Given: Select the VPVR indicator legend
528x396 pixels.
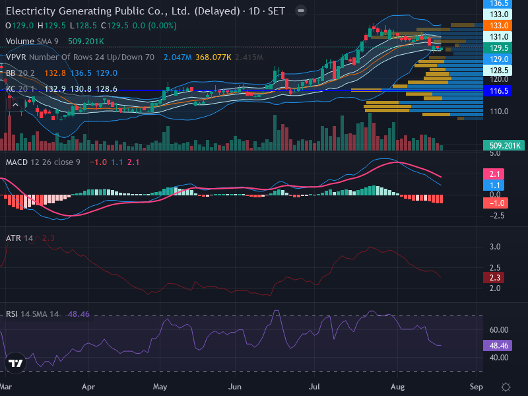Looking at the screenshot, I should click(80, 57).
